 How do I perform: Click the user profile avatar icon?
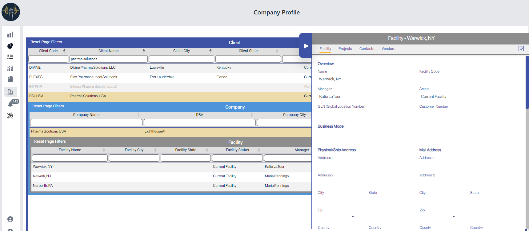[x=10, y=219]
